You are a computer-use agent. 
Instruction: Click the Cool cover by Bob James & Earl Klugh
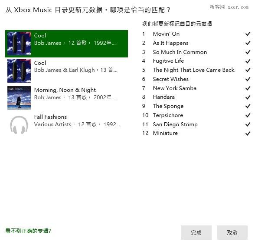click(19, 70)
